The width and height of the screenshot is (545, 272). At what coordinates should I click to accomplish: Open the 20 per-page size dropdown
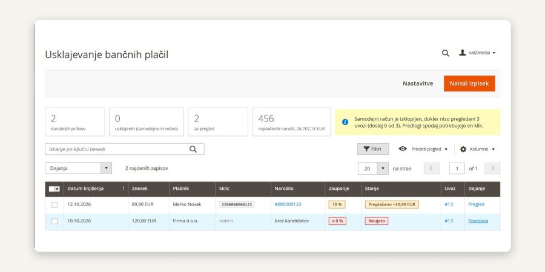383,168
